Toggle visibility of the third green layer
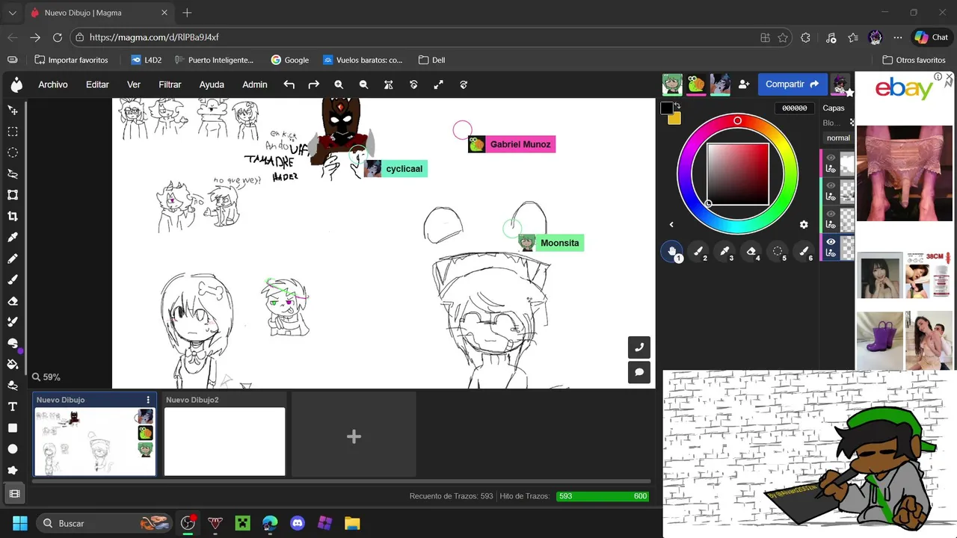The height and width of the screenshot is (538, 957). [x=831, y=214]
